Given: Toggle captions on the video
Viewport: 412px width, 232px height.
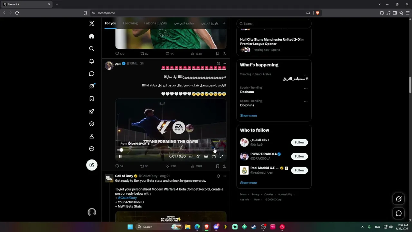Looking at the screenshot, I should [191, 157].
